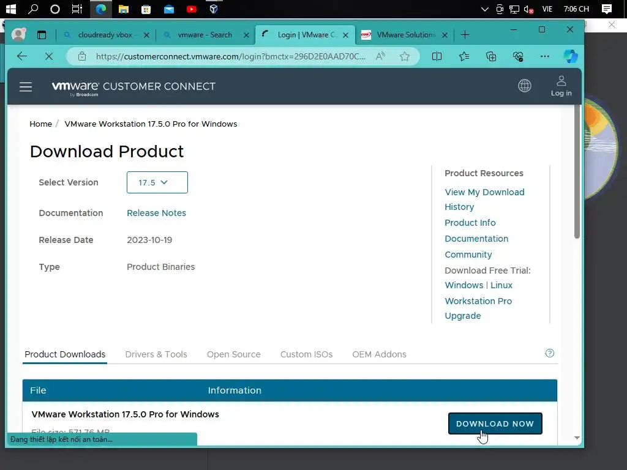Open Documentation resource link
This screenshot has height=470, width=627.
coord(476,239)
